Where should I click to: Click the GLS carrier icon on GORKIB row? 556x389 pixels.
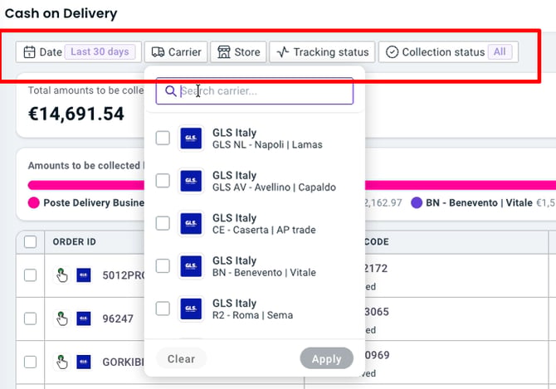point(84,362)
